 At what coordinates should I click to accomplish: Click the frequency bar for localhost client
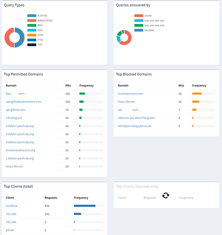click(88, 206)
